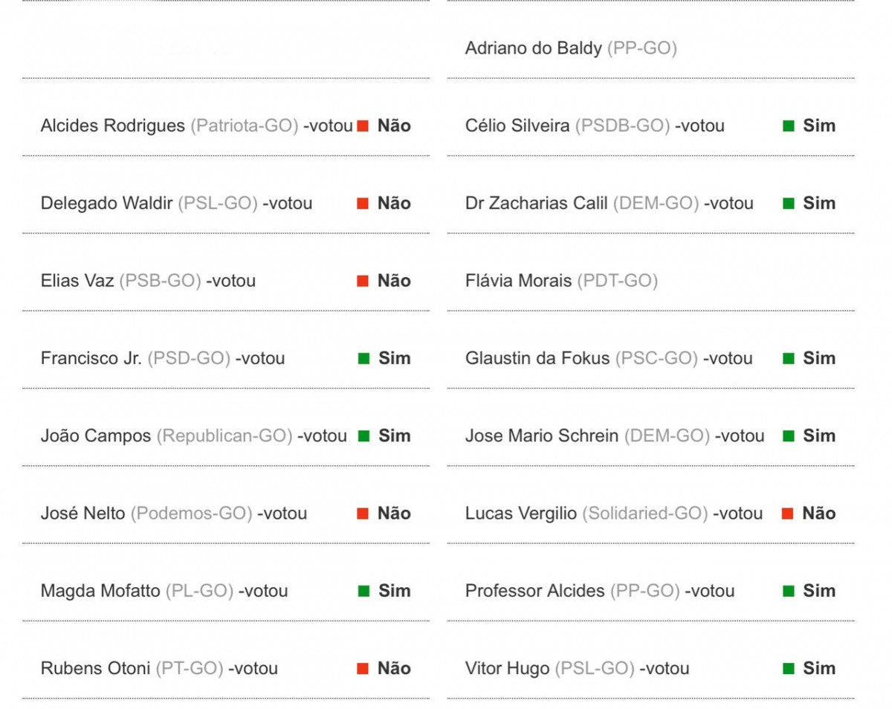Click Rubens Otoni name
This screenshot has width=892, height=709.
coord(95,669)
